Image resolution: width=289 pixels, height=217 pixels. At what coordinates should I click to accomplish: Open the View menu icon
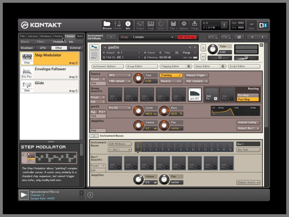(x=251, y=25)
